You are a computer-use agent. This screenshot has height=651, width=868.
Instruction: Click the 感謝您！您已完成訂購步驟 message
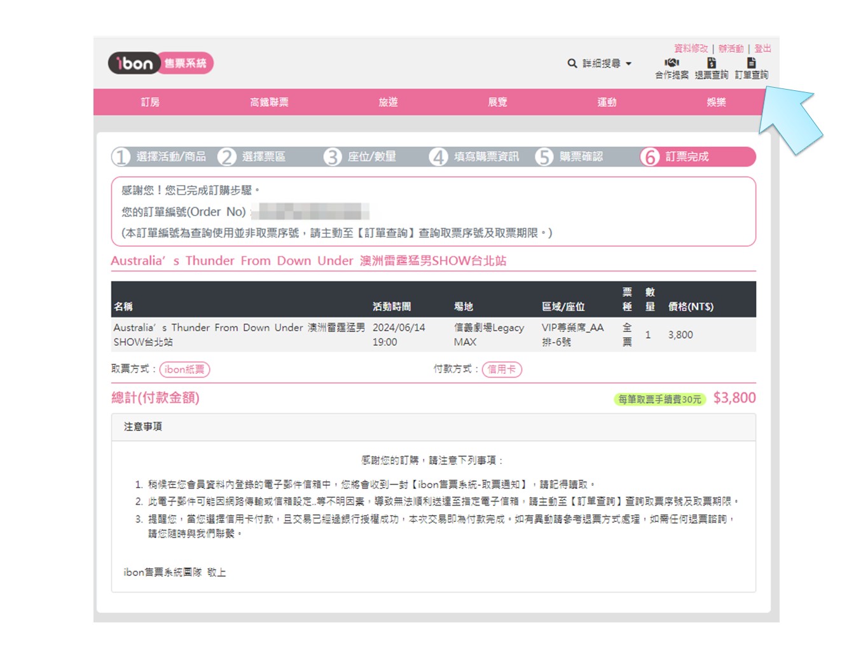(x=190, y=190)
